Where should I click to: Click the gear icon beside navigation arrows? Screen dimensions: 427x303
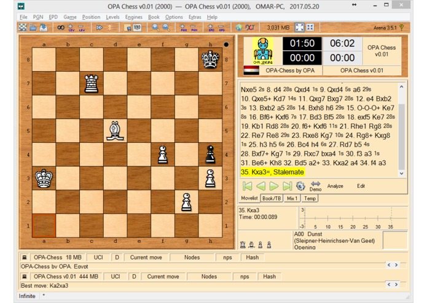click(x=300, y=186)
